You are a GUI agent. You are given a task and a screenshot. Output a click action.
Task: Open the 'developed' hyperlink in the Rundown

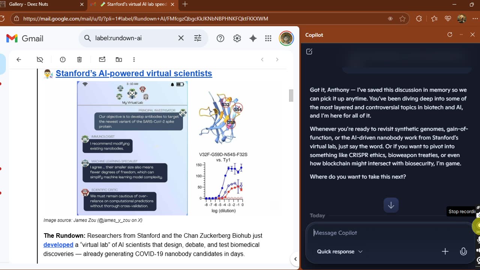click(x=58, y=244)
